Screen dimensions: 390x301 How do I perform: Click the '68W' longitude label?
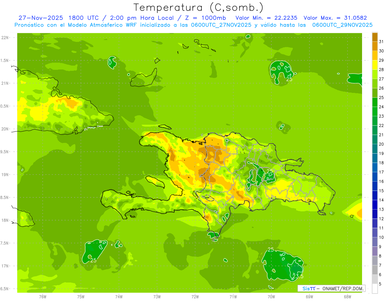coord(347,297)
